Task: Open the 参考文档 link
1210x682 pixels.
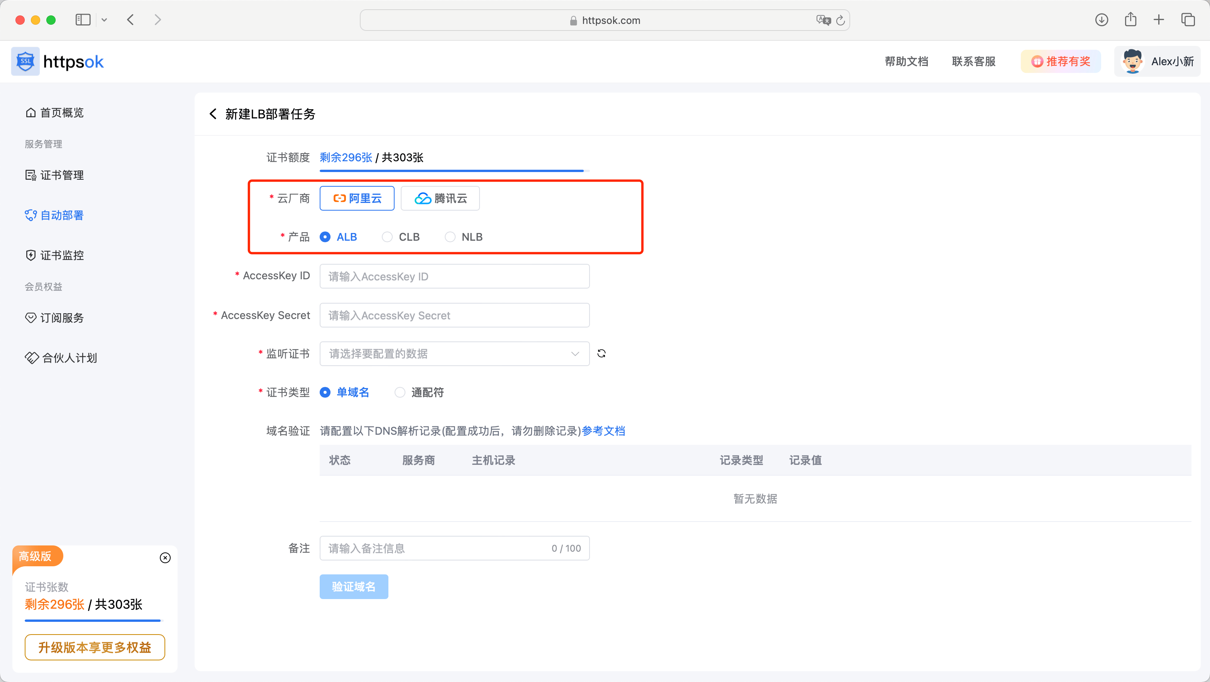Action: 603,431
